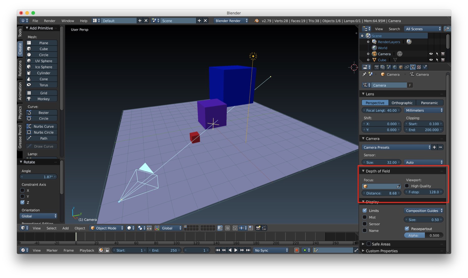Click the F-stop value slider
The width and height of the screenshot is (468, 278).
(x=424, y=192)
